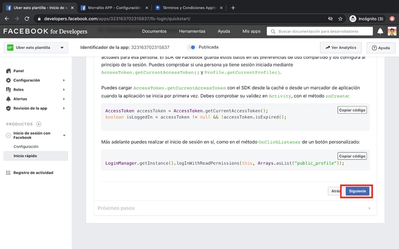Screen dimensions: 399x249
Task: Click the notifications bell icon
Action: click(x=380, y=31)
